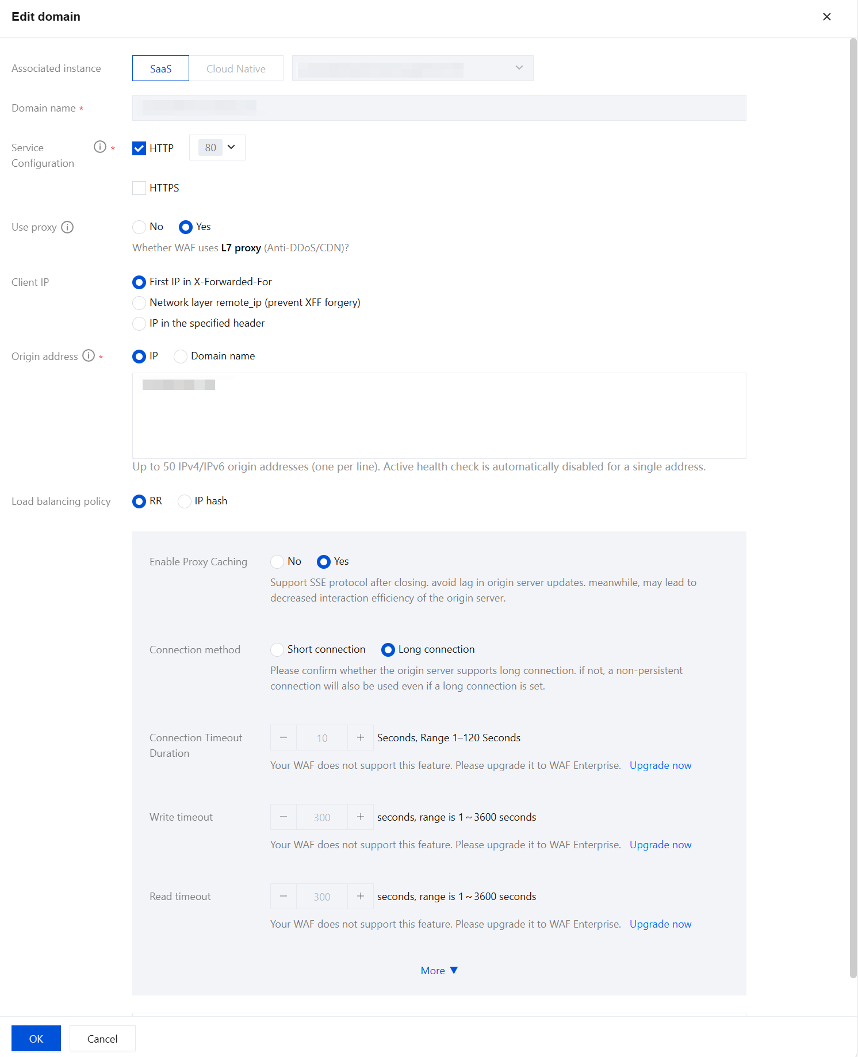
Task: Click the Use proxy info icon
Action: (x=67, y=227)
